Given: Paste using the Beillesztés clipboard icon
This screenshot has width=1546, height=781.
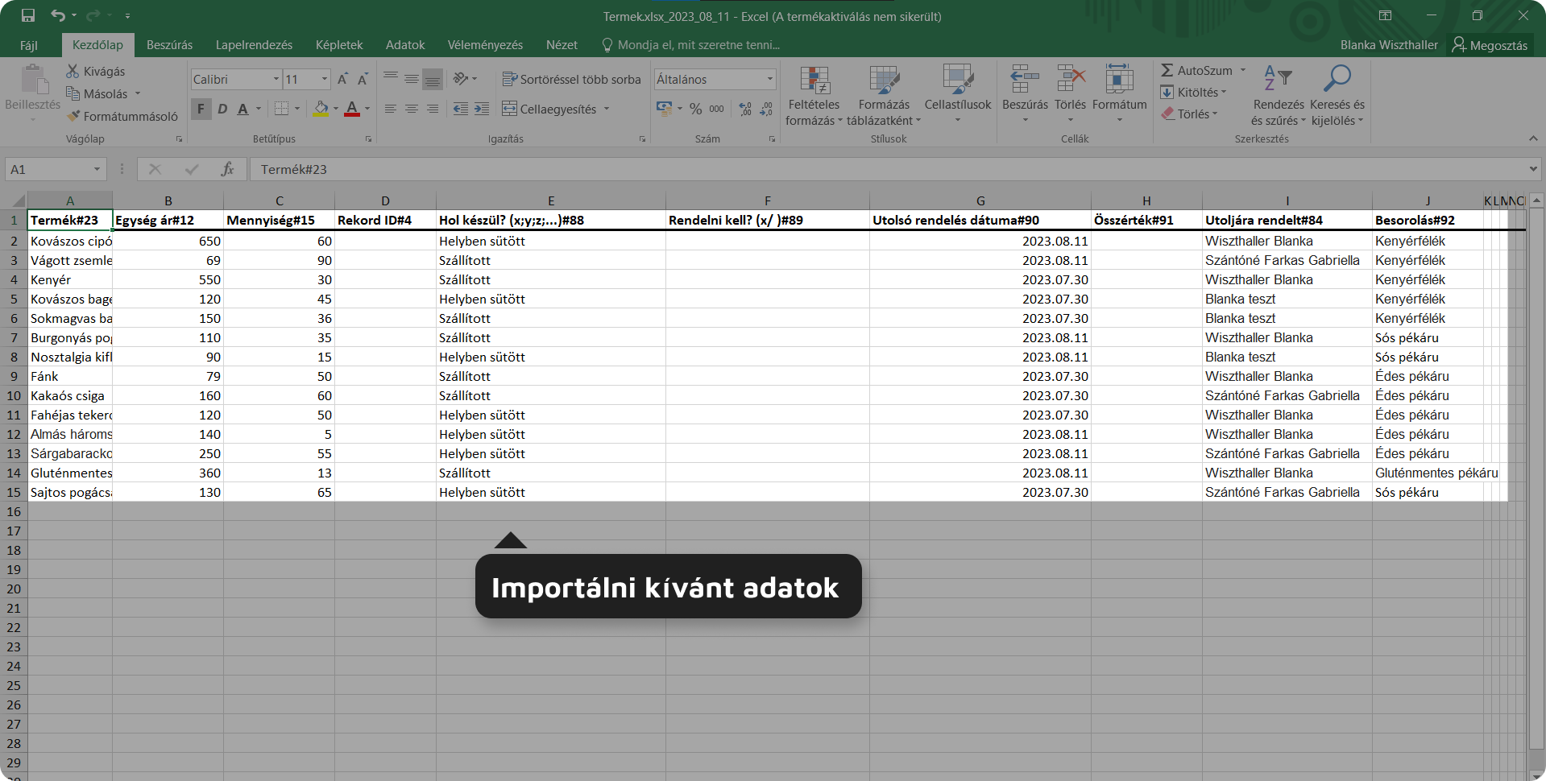Looking at the screenshot, I should [x=33, y=80].
